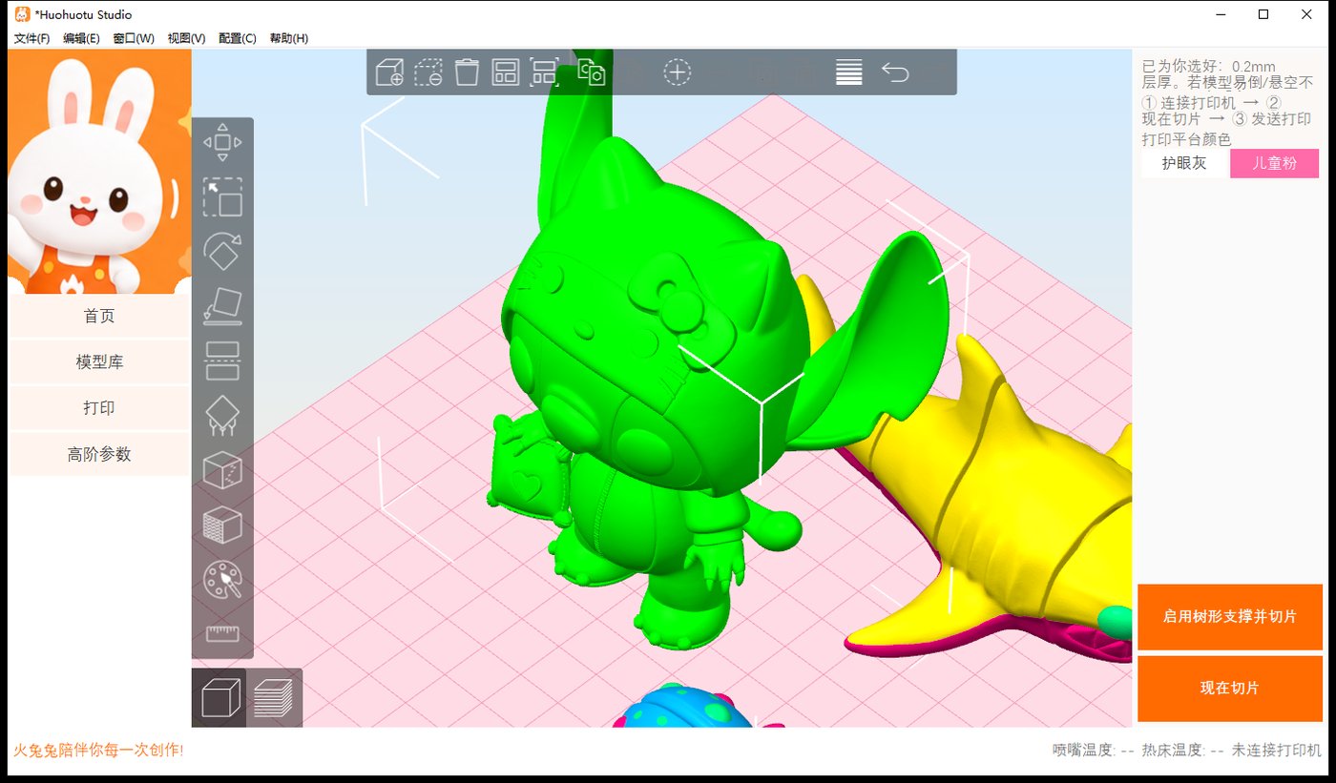The height and width of the screenshot is (783, 1336).
Task: Click the 打印平台颜色 label
Action: tap(1187, 139)
